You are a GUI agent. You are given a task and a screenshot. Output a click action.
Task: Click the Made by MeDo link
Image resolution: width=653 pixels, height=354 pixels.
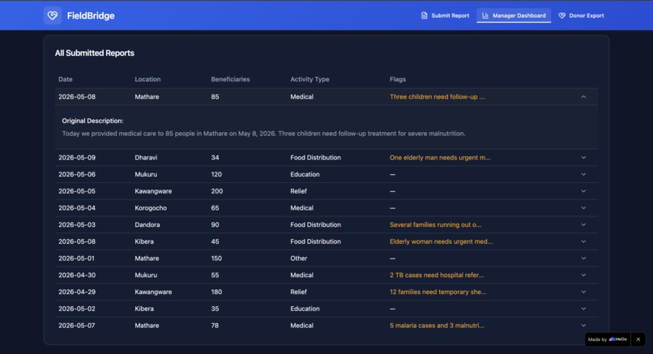(x=607, y=339)
